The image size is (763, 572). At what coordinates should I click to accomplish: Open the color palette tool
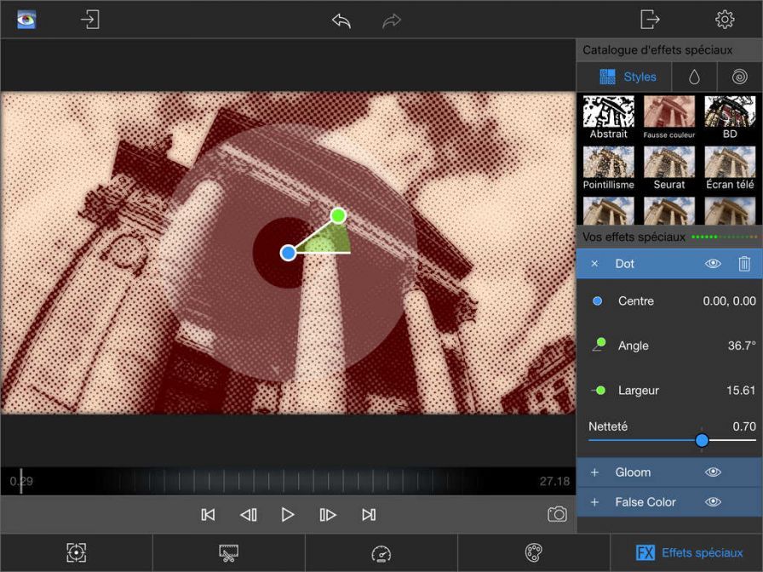pyautogui.click(x=533, y=553)
